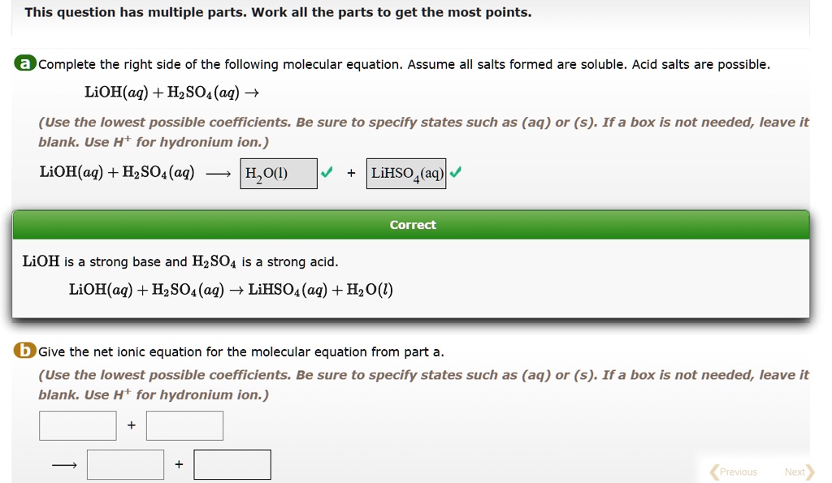Select the first empty answer box in part b

(x=77, y=425)
